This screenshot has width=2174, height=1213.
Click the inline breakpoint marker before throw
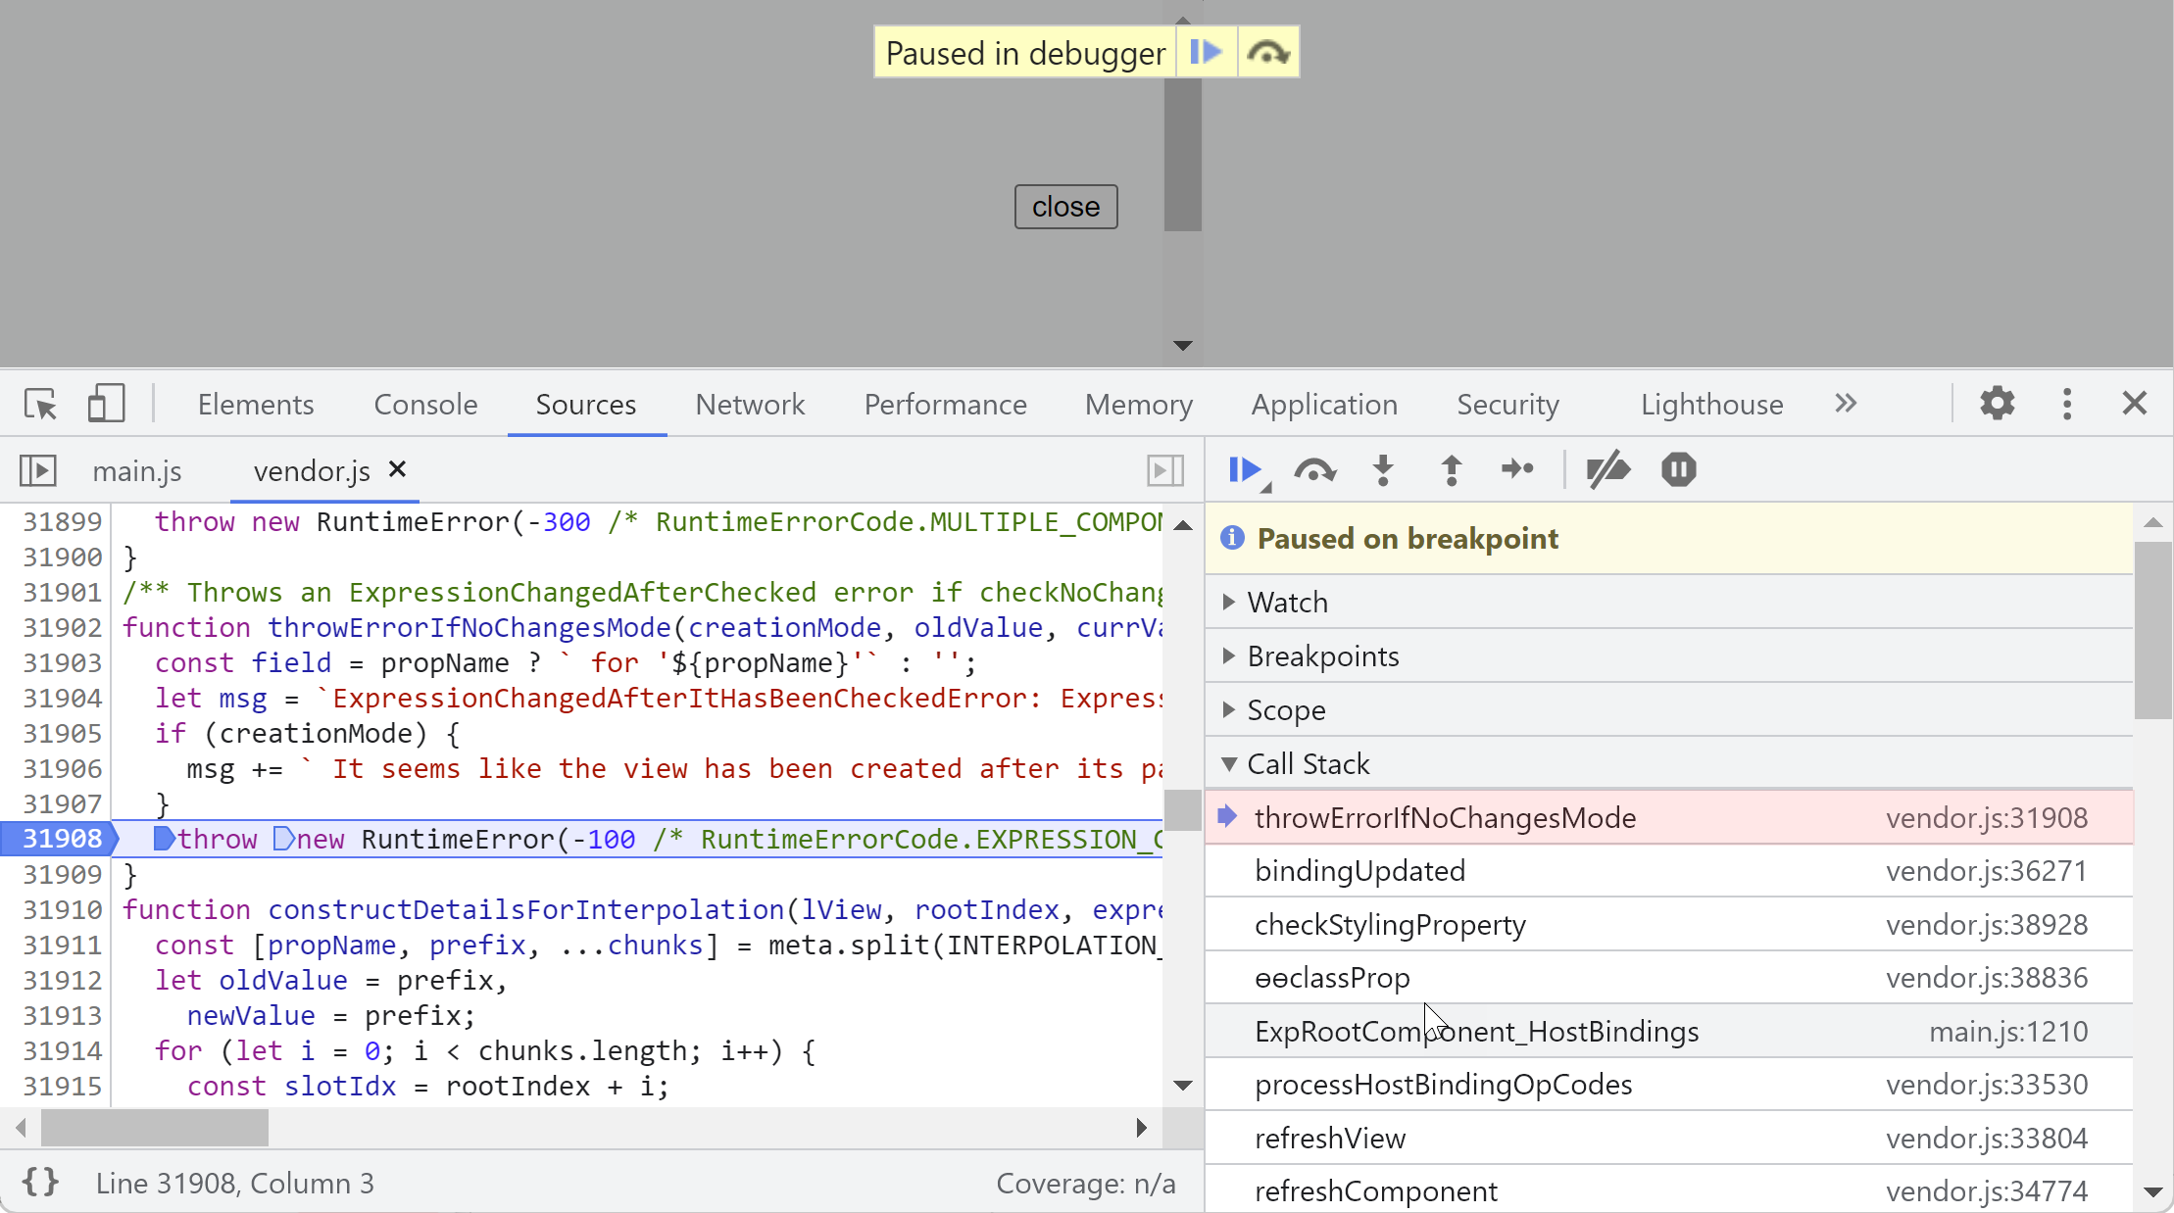point(164,839)
